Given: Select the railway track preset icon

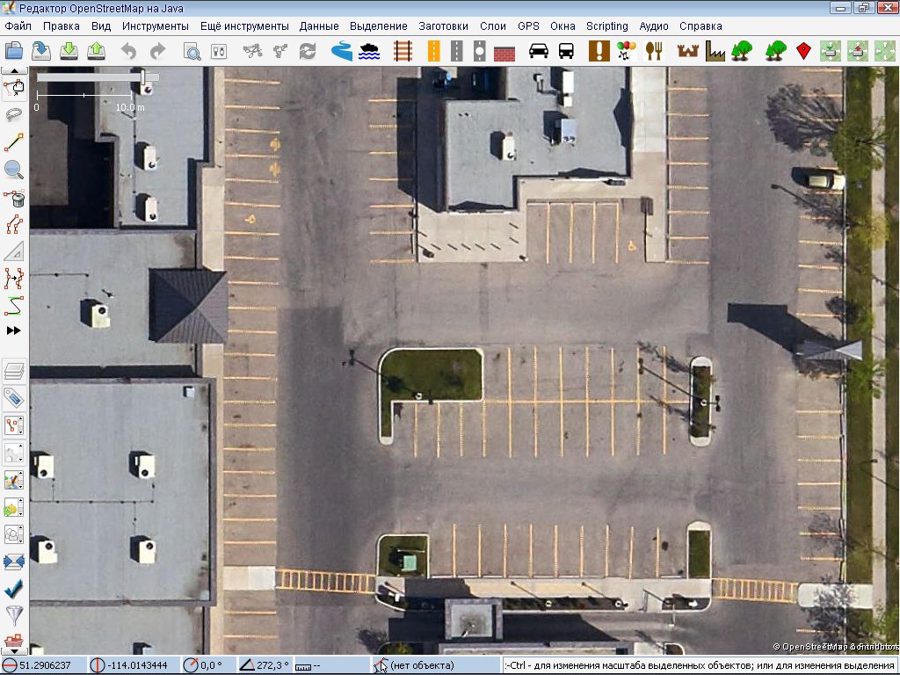Looking at the screenshot, I should click(403, 51).
